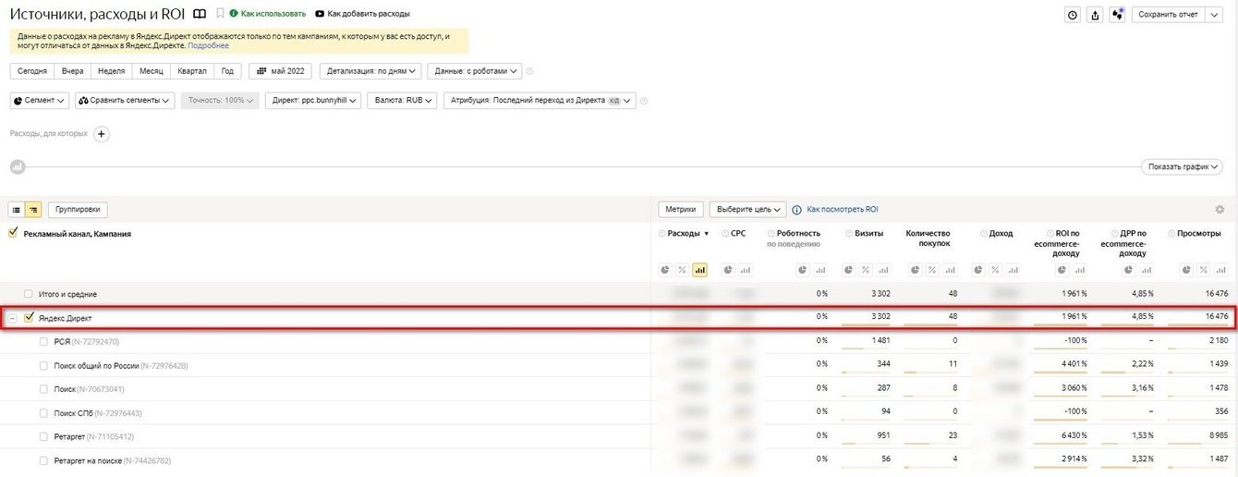
Task: Open the arrow beside Сохранить отчет
Action: coord(1216,15)
